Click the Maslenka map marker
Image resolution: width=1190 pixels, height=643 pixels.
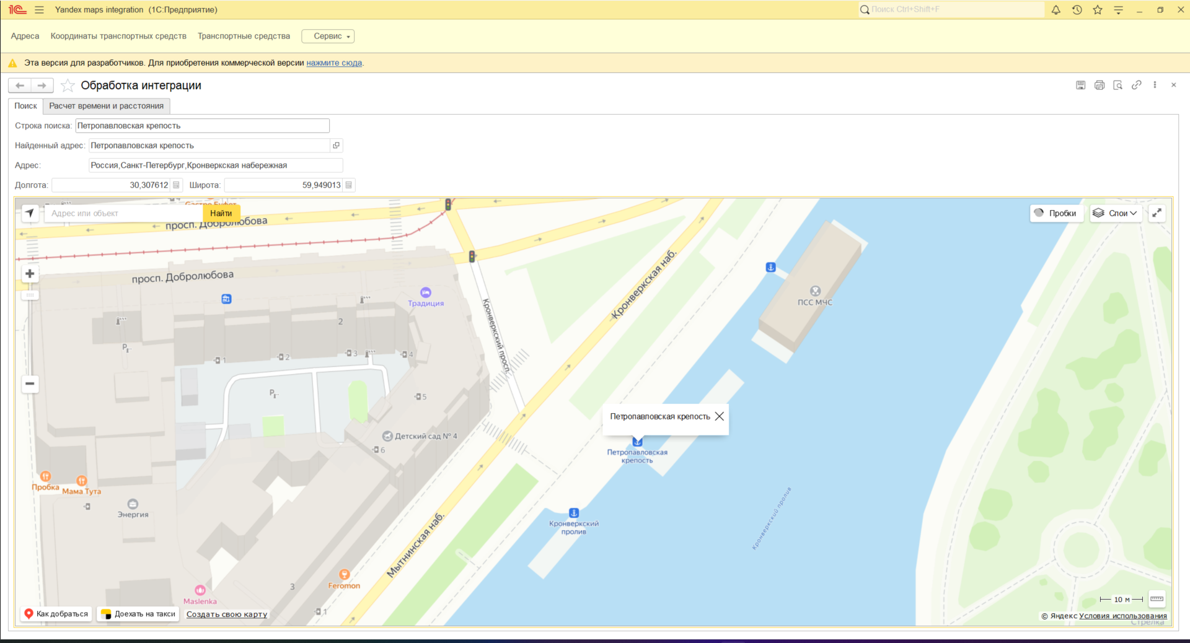(x=200, y=590)
